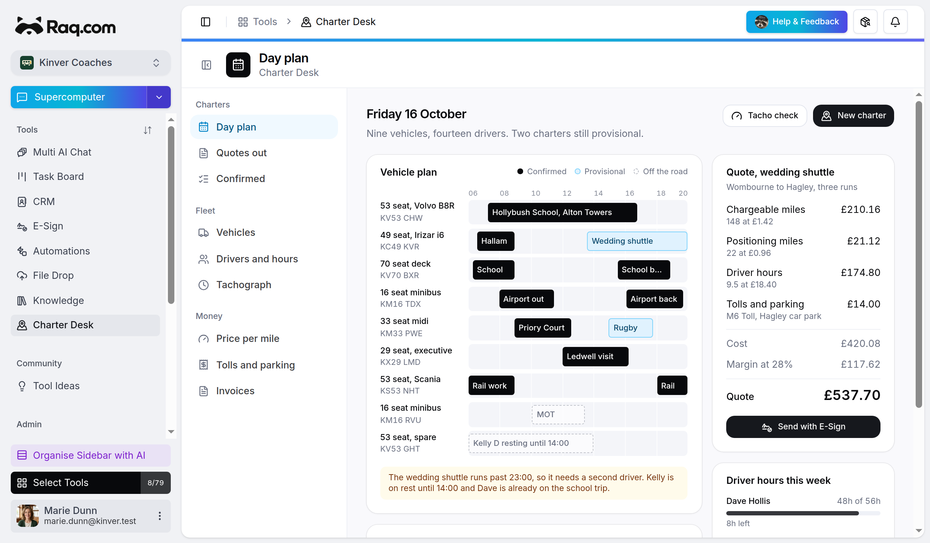
Task: Open Invoices under Money
Action: click(x=264, y=391)
